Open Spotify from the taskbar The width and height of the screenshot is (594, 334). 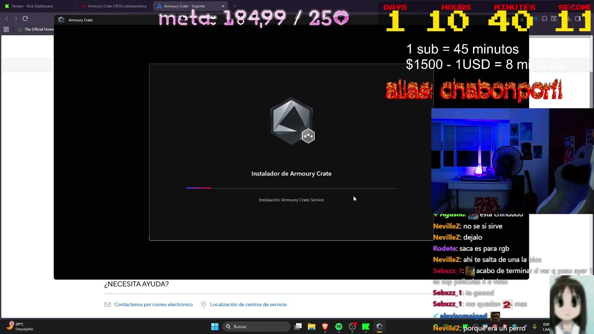[339, 327]
